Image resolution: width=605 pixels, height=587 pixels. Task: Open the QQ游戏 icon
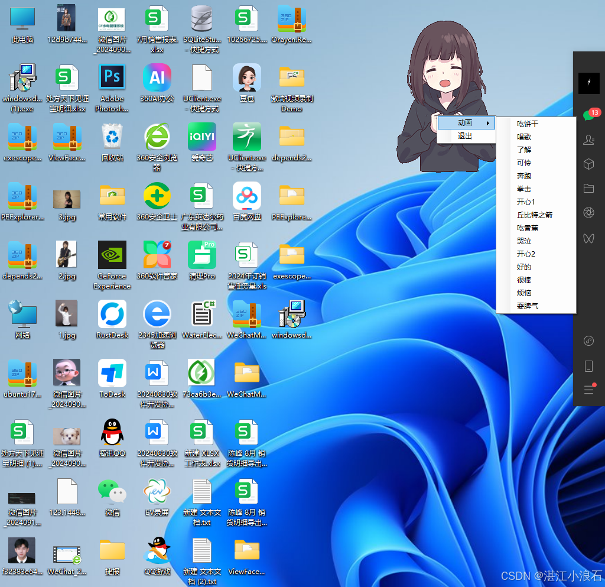tap(157, 550)
